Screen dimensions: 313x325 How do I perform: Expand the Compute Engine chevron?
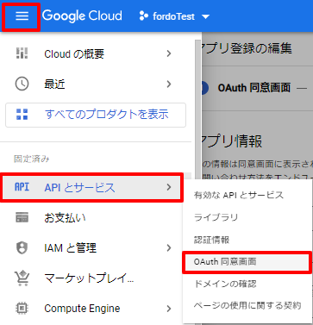point(169,309)
